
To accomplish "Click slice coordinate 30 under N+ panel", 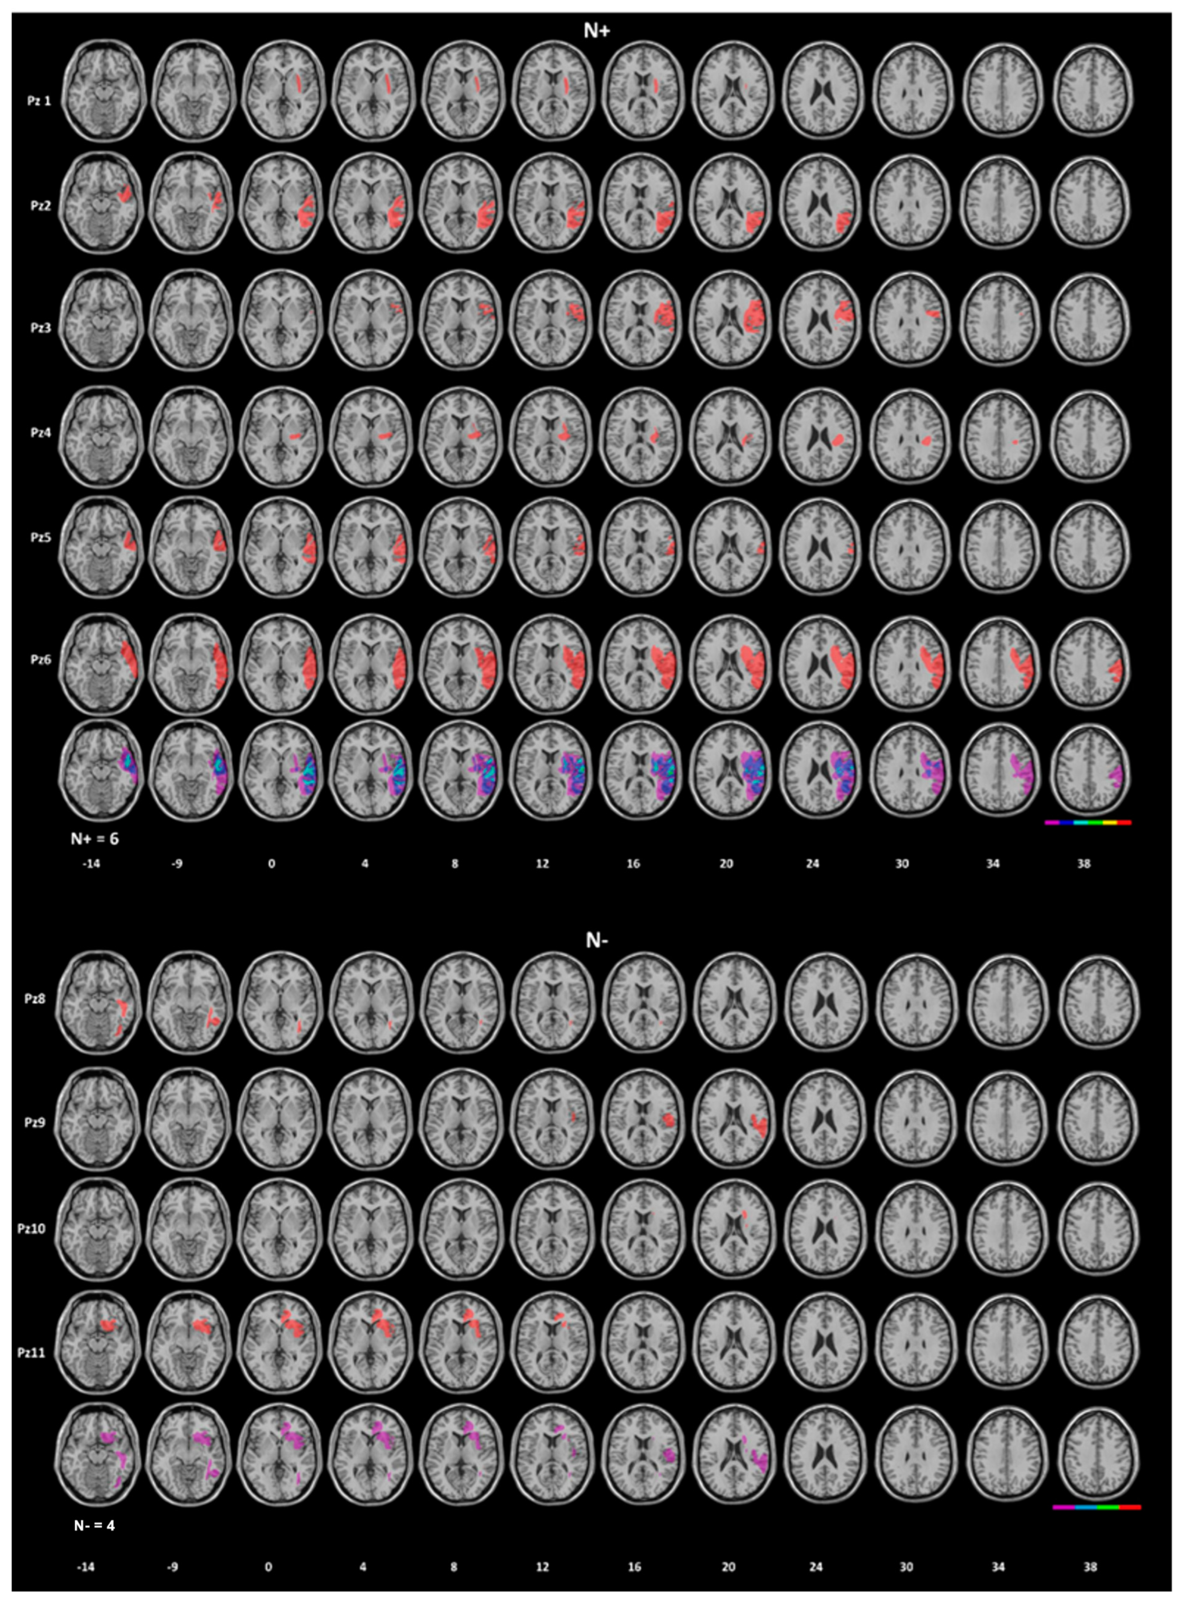I will pos(902,864).
